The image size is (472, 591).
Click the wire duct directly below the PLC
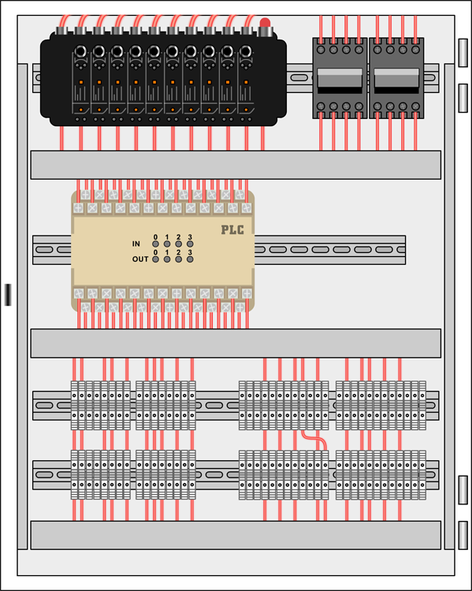click(x=236, y=343)
